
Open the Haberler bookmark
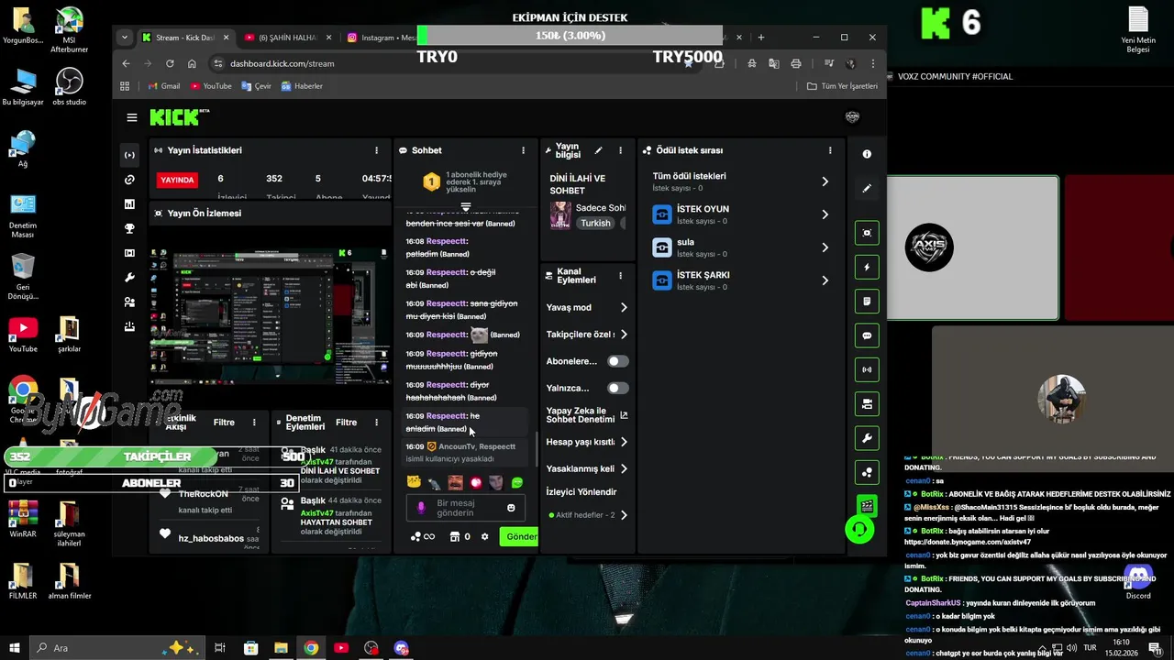pyautogui.click(x=302, y=86)
